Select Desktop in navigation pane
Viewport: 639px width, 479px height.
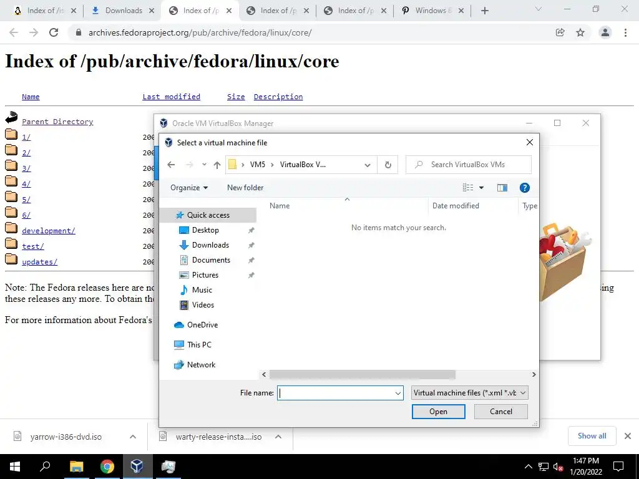(x=205, y=230)
